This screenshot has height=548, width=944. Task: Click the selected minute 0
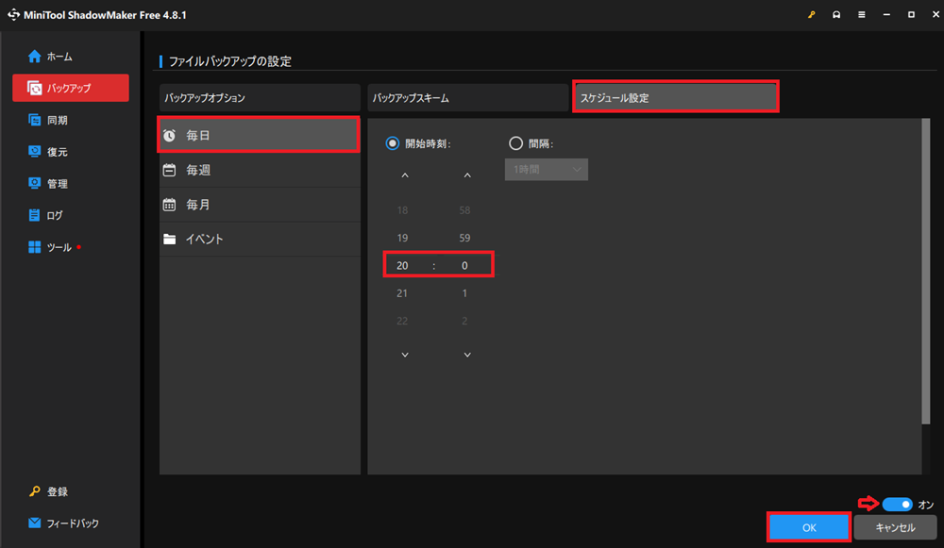(464, 266)
